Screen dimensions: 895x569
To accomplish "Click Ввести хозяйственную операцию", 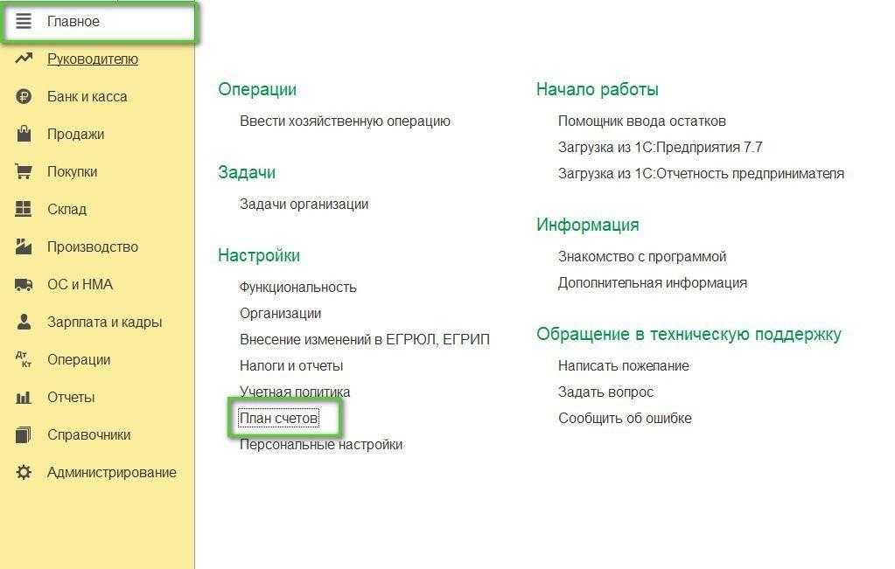I will point(345,121).
